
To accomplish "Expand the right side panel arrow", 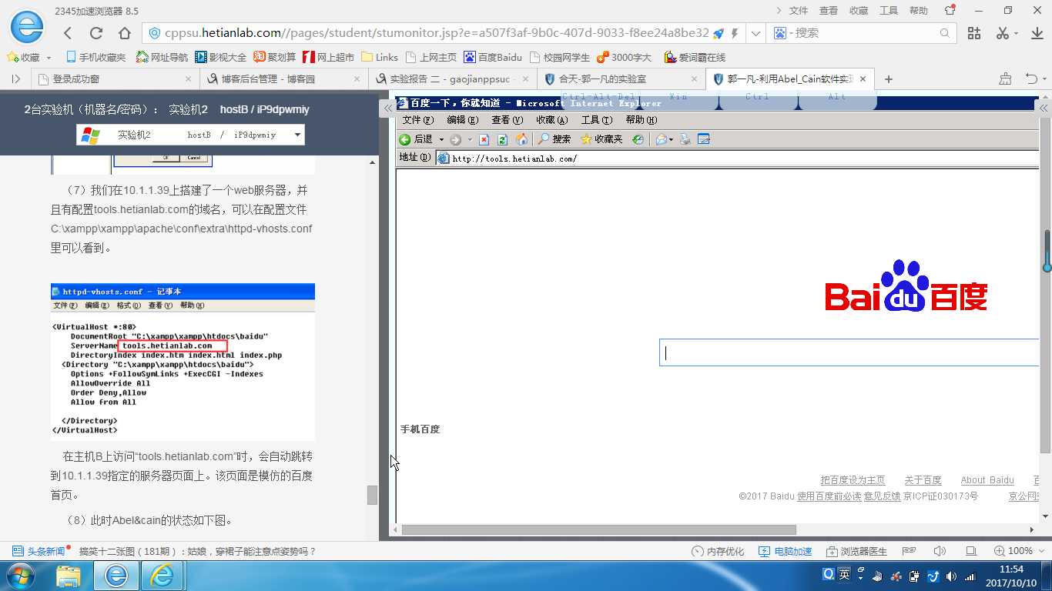I will (1044, 109).
